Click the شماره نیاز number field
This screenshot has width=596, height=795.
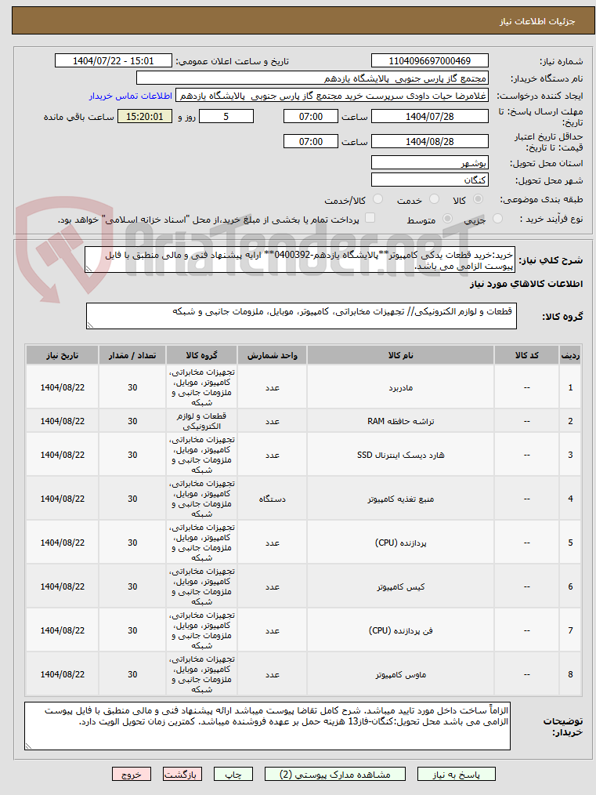429,61
